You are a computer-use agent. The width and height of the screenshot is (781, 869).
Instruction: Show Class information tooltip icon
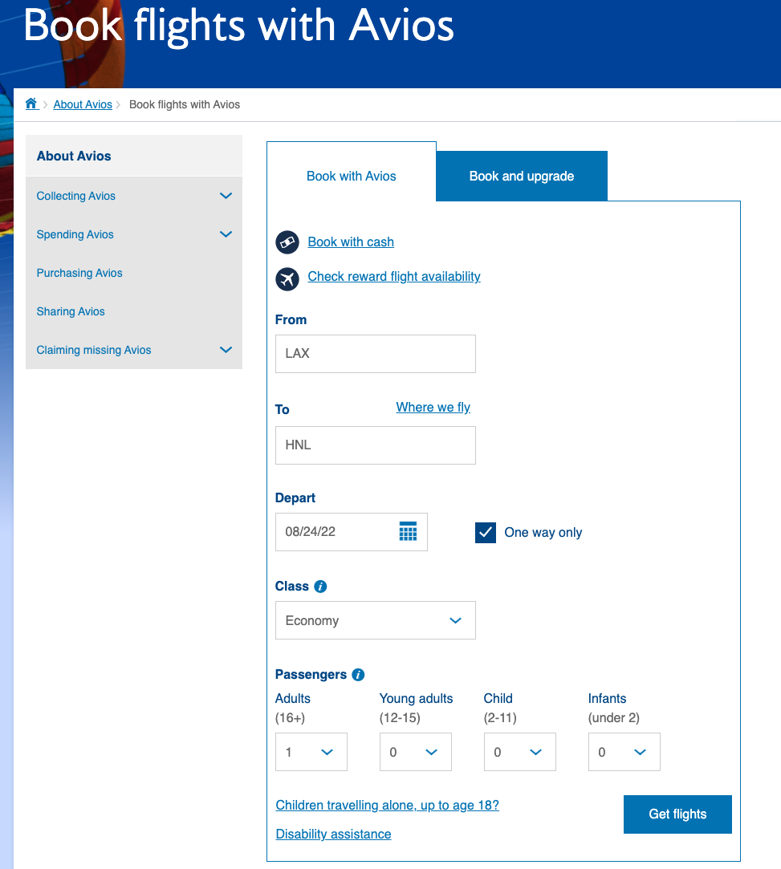click(x=320, y=587)
